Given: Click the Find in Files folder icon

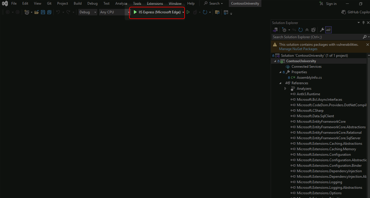Looking at the screenshot, I should point(217,12).
